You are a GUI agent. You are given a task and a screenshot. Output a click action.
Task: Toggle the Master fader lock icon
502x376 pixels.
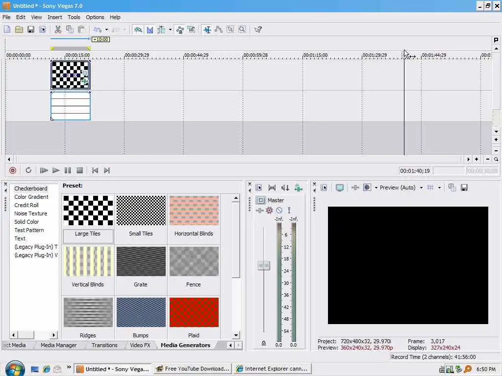pos(263,343)
